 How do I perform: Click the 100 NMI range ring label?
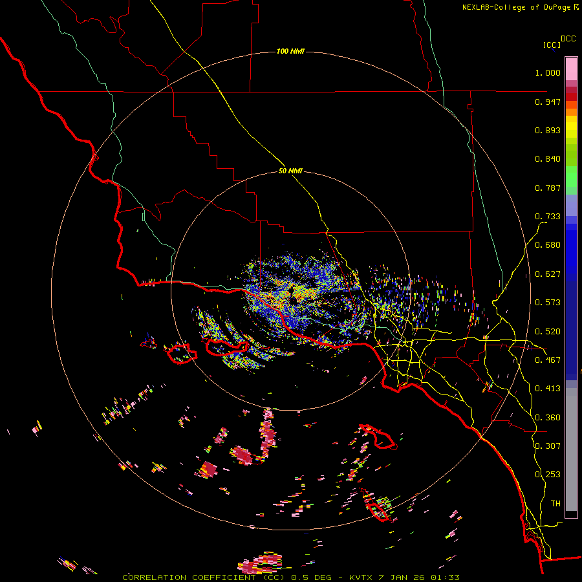(x=290, y=51)
